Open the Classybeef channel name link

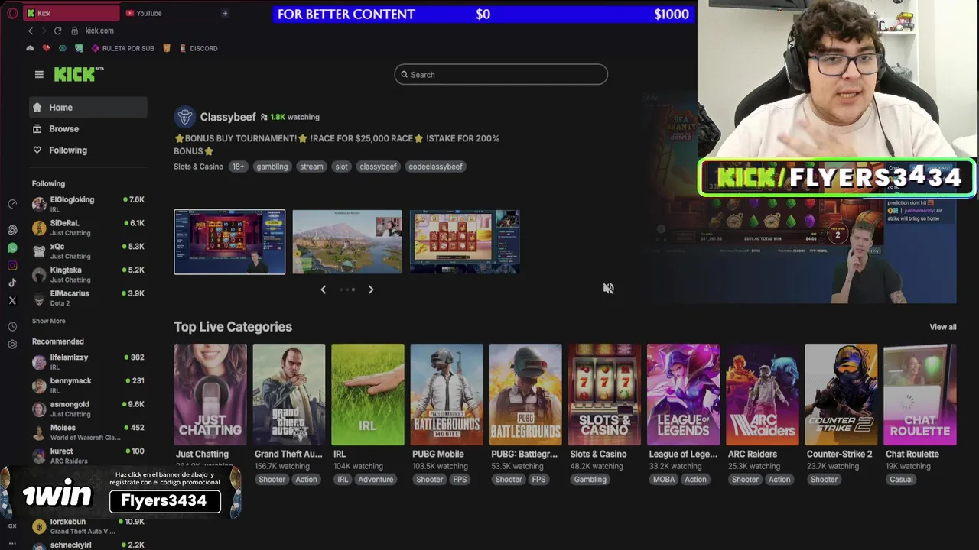[228, 117]
